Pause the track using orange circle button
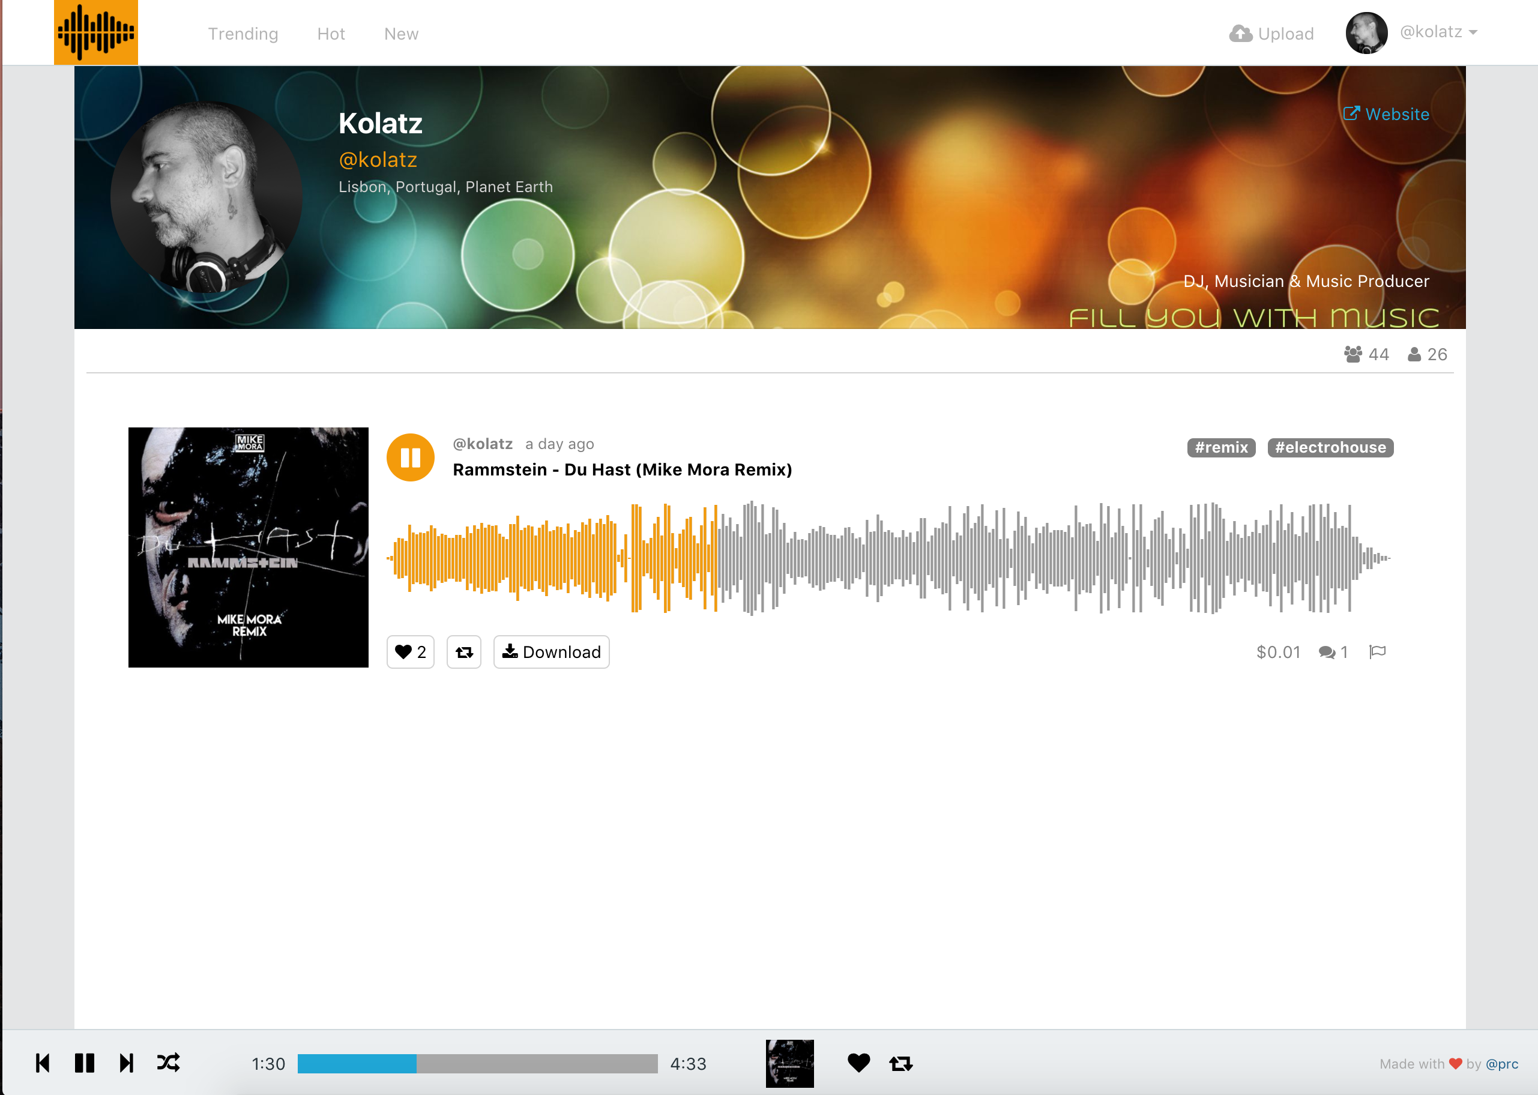The height and width of the screenshot is (1095, 1538). click(411, 458)
